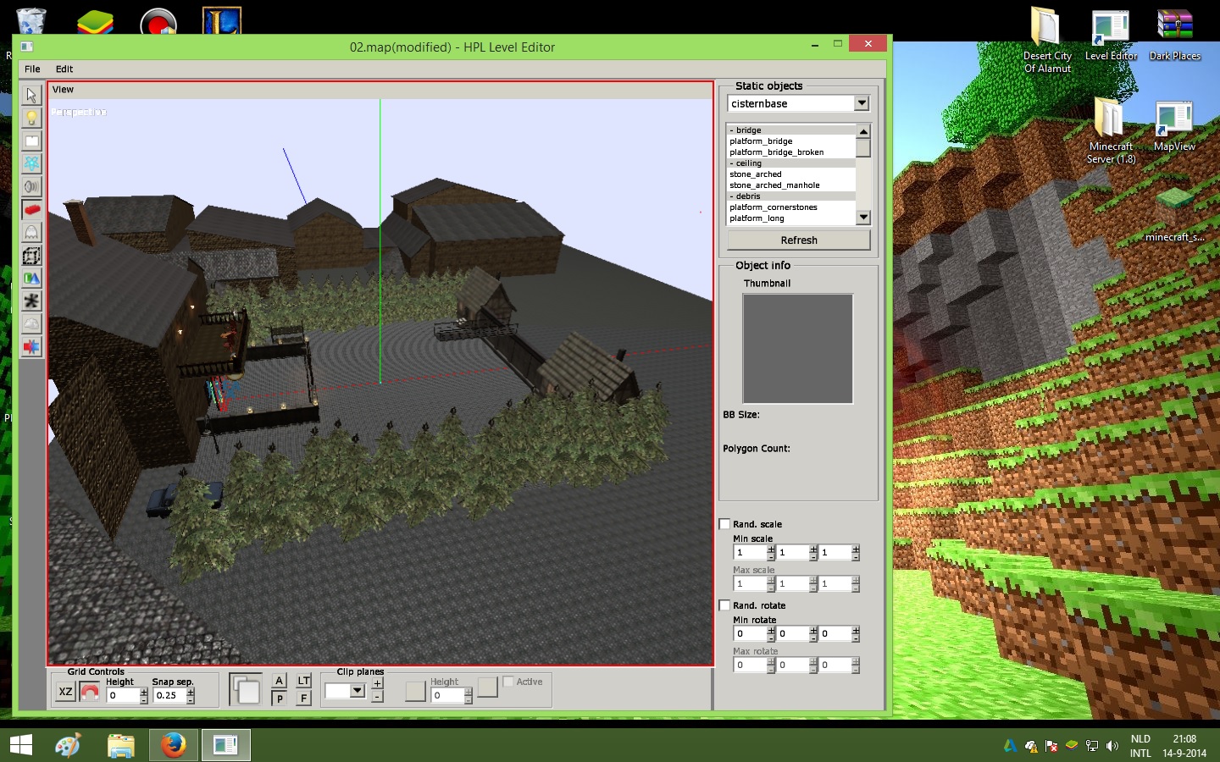
Task: Select the MapView desktop shortcut
Action: (1174, 126)
